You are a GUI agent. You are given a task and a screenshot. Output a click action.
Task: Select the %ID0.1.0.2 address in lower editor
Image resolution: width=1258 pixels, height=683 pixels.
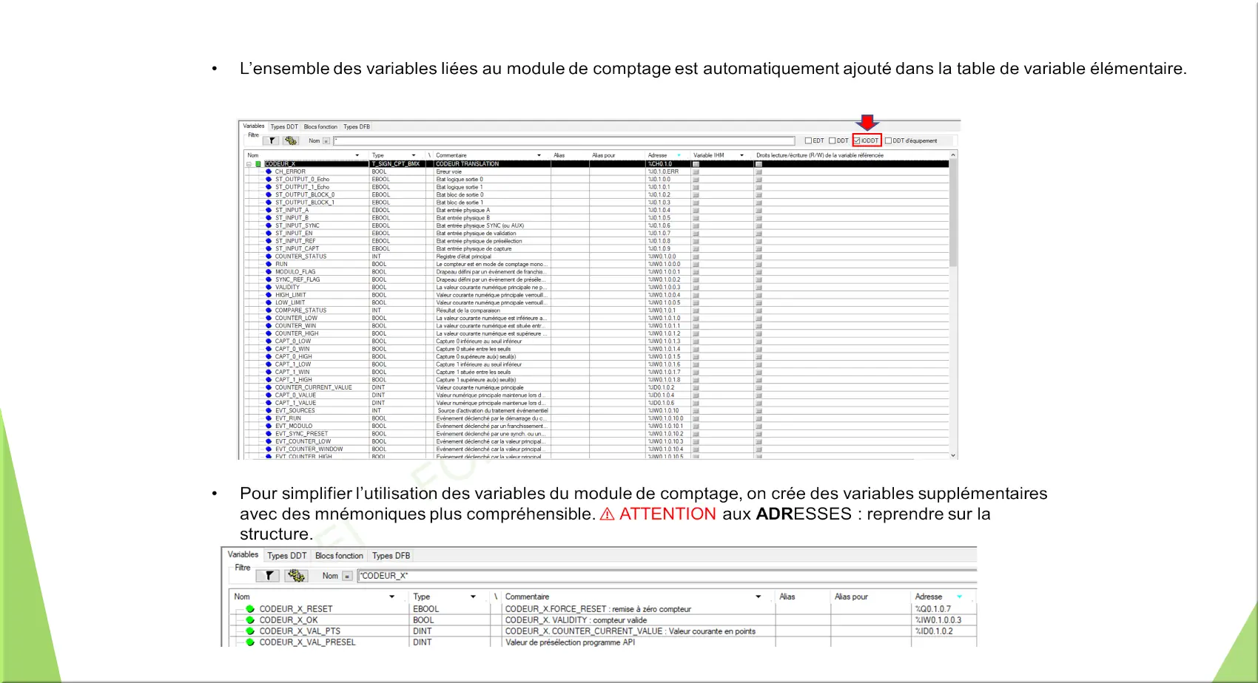click(x=934, y=631)
